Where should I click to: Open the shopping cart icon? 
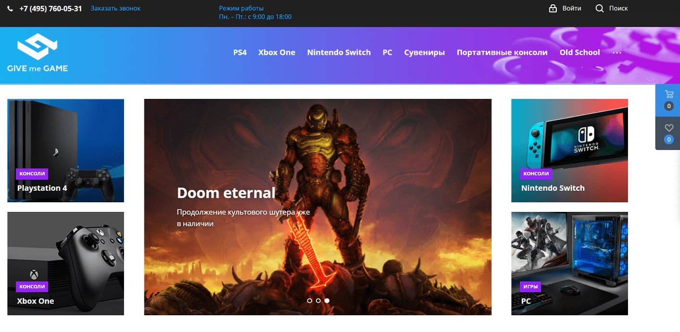[x=668, y=94]
